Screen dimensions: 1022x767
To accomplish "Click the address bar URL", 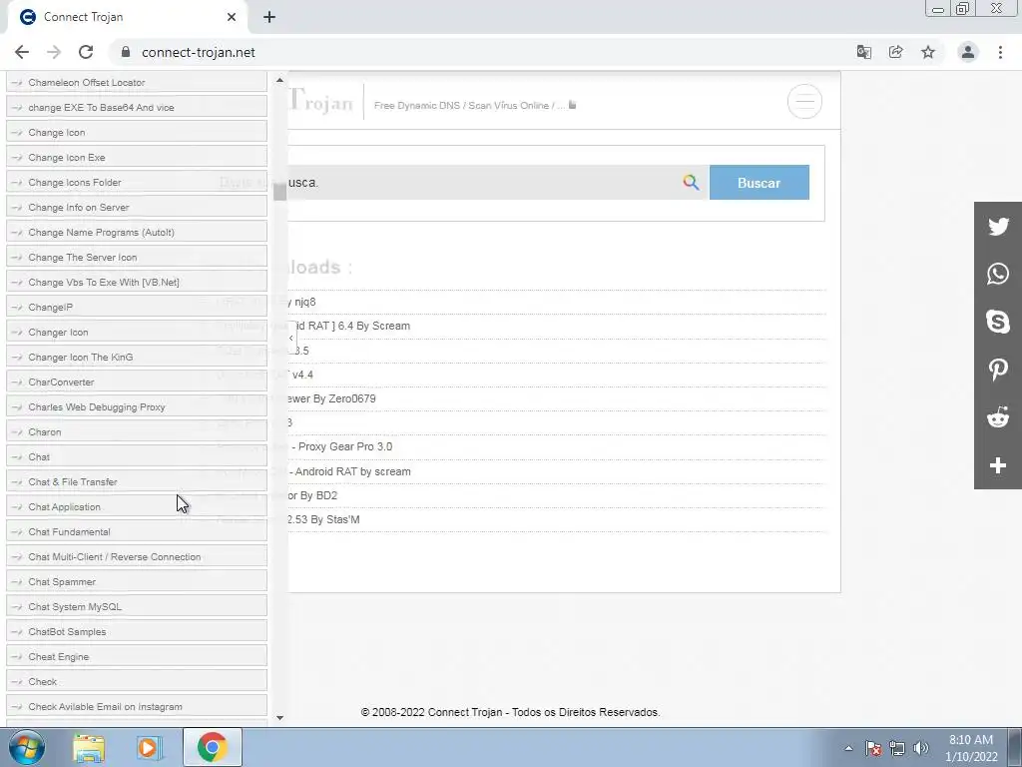I will [x=199, y=52].
